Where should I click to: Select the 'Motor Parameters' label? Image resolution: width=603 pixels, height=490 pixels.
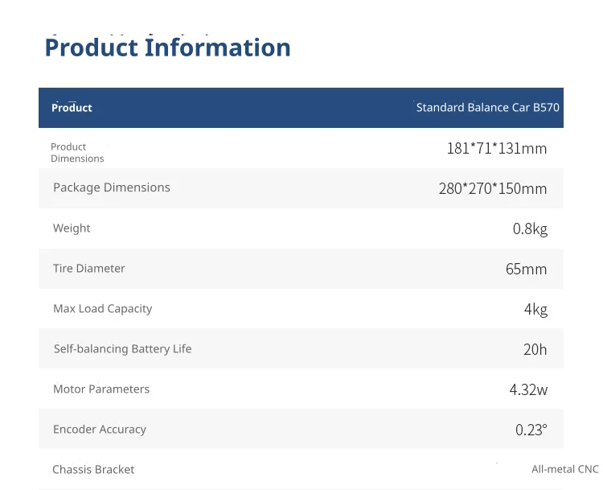pos(101,389)
